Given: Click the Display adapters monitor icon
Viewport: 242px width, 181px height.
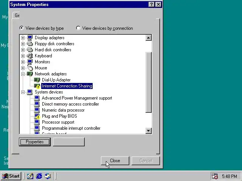Looking at the screenshot, I should coord(30,38).
